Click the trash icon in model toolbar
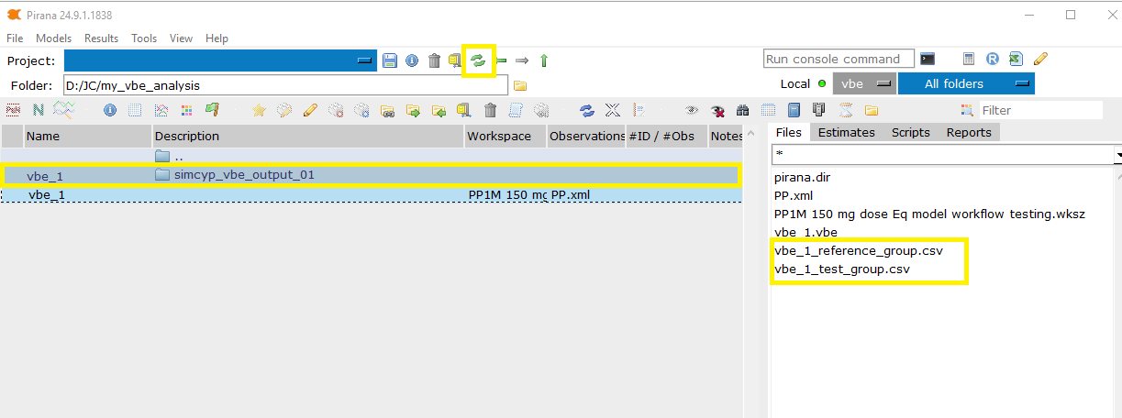This screenshot has height=418, width=1122. pyautogui.click(x=490, y=110)
